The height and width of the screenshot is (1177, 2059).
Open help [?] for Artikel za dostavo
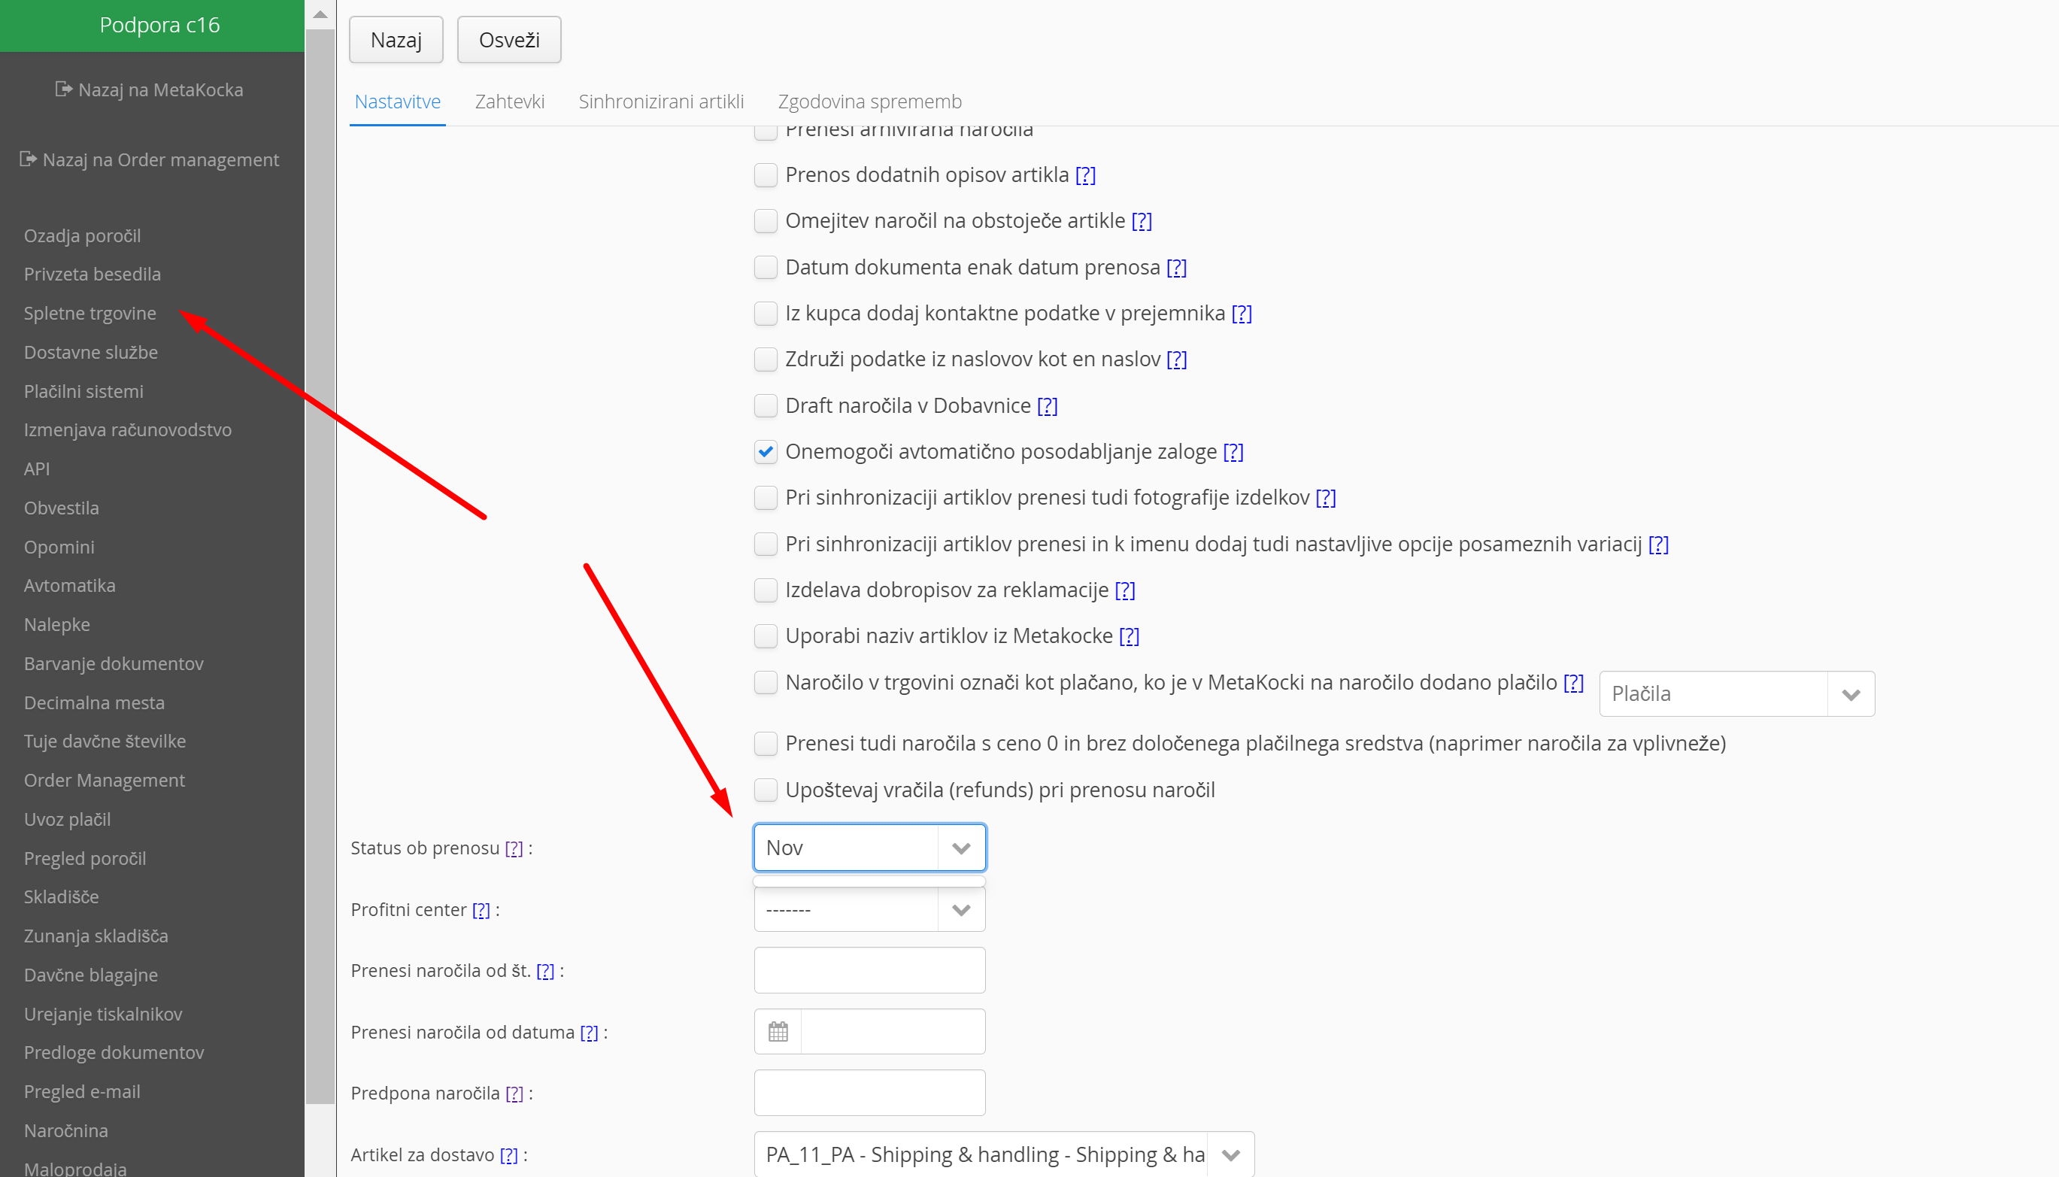(508, 1154)
